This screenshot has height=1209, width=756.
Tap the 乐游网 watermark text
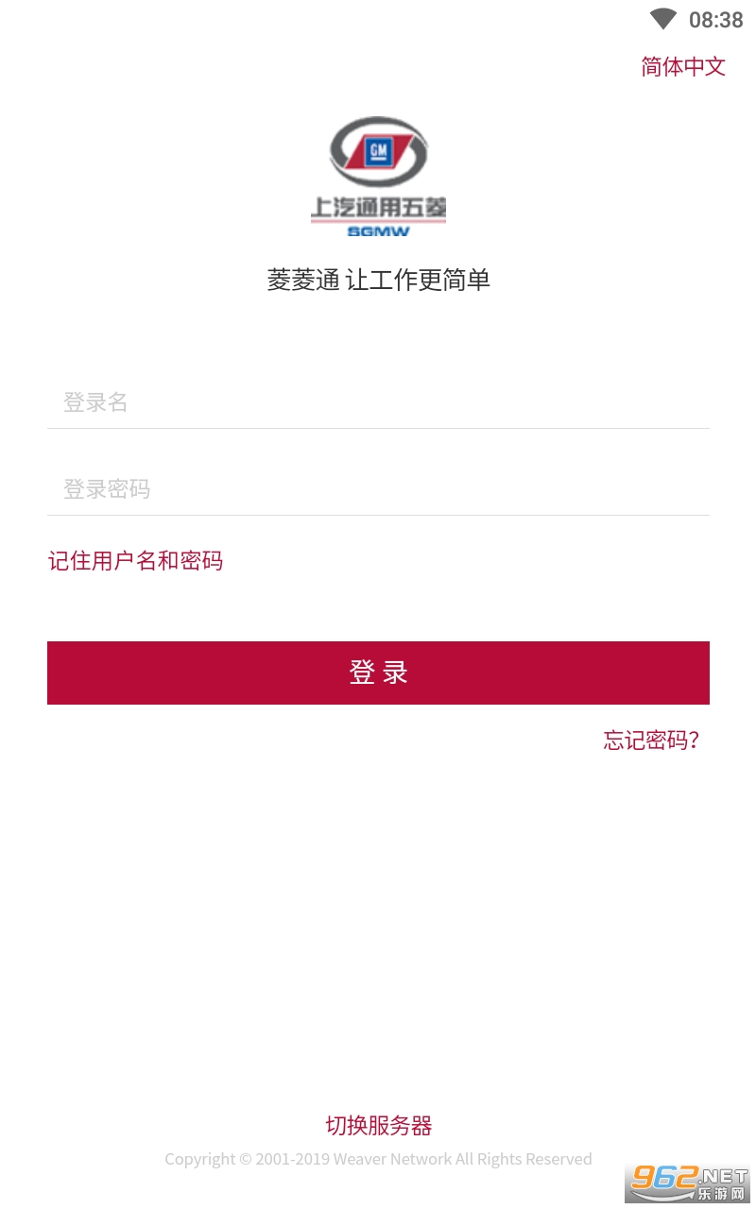click(721, 1195)
